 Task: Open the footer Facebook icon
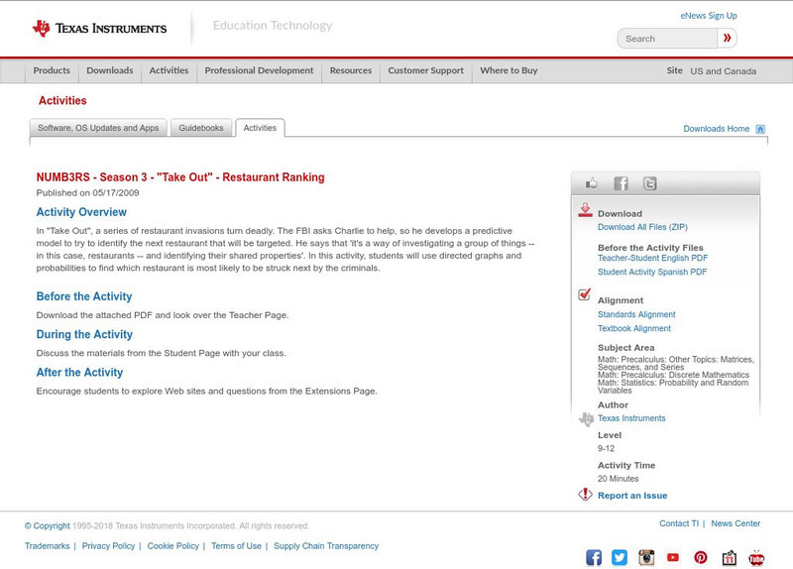(594, 557)
